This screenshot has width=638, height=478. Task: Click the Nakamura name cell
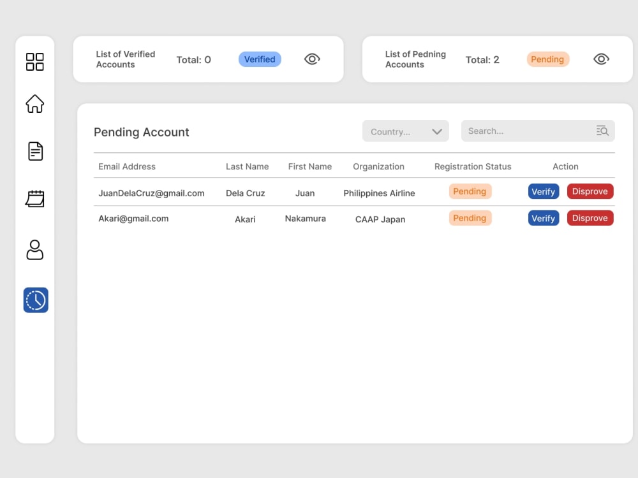[x=306, y=219]
